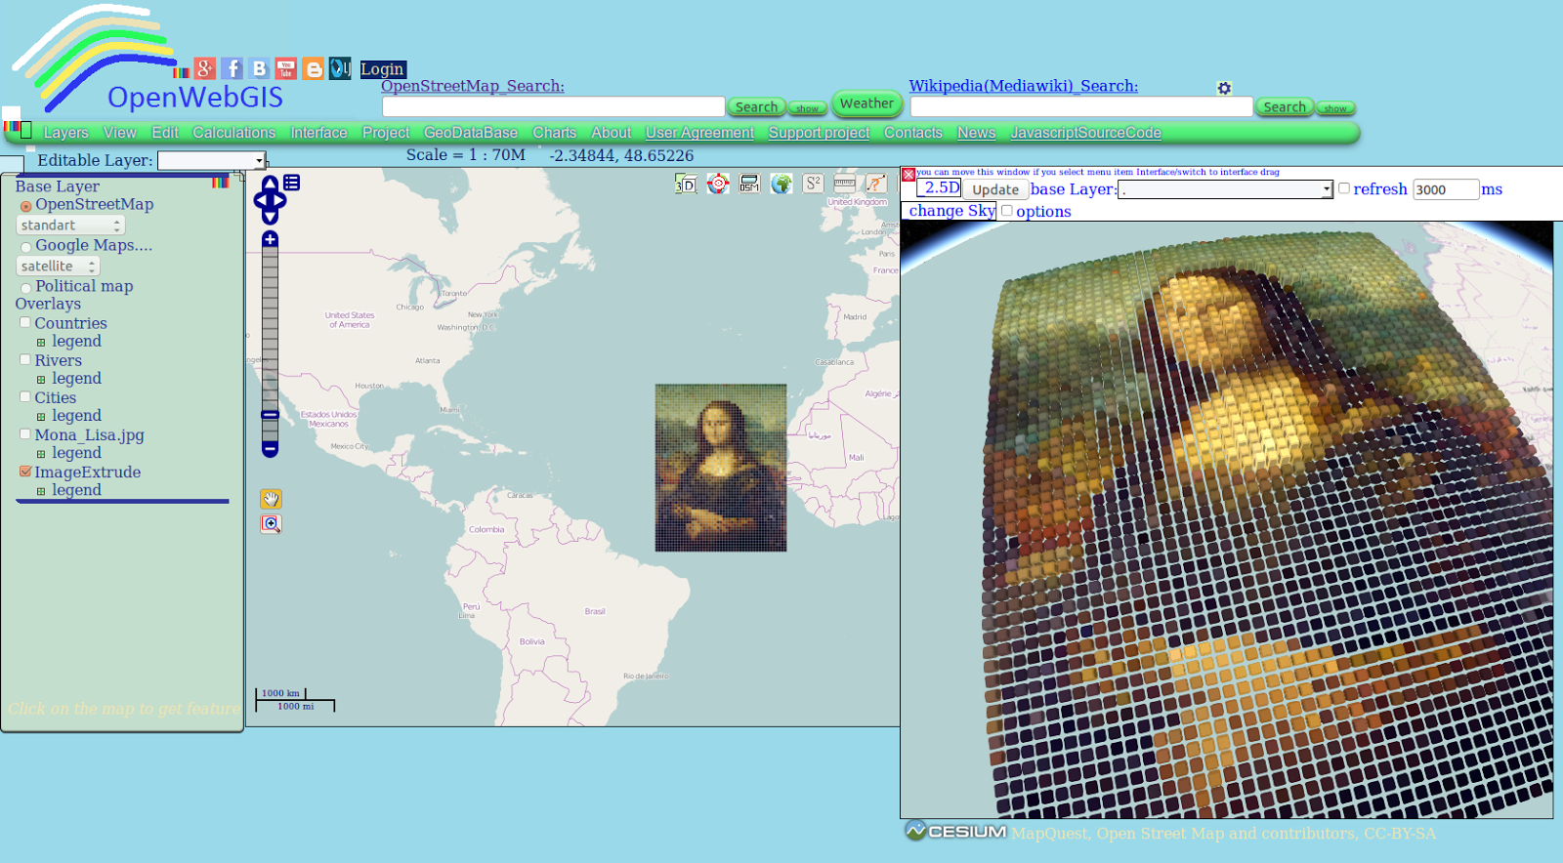Select the ruler distance measure tool
1563x863 pixels.
coord(844,184)
